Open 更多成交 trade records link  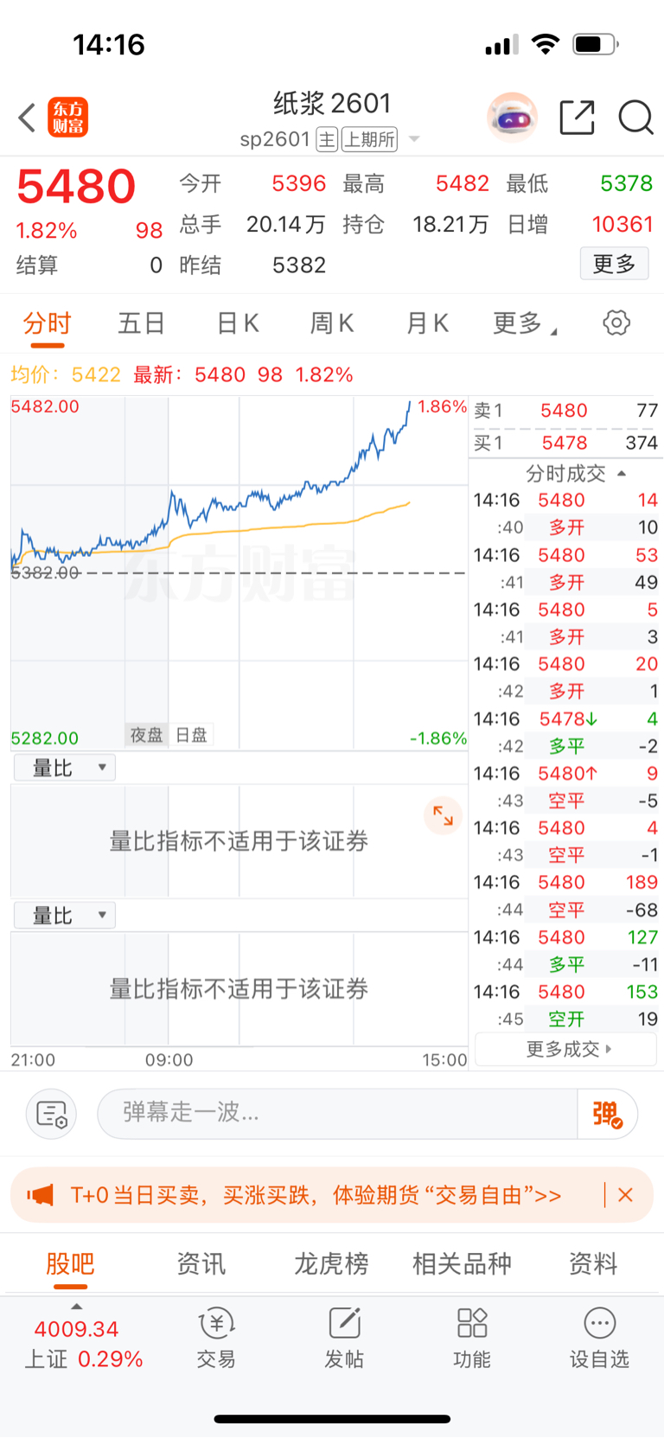(568, 1049)
